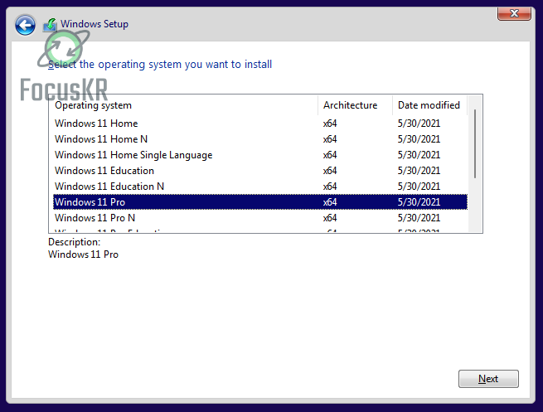Screen dimensions: 543x412
Task: Click 5/30/2021 in the Windows 11 Home N row
Action: pyautogui.click(x=419, y=139)
